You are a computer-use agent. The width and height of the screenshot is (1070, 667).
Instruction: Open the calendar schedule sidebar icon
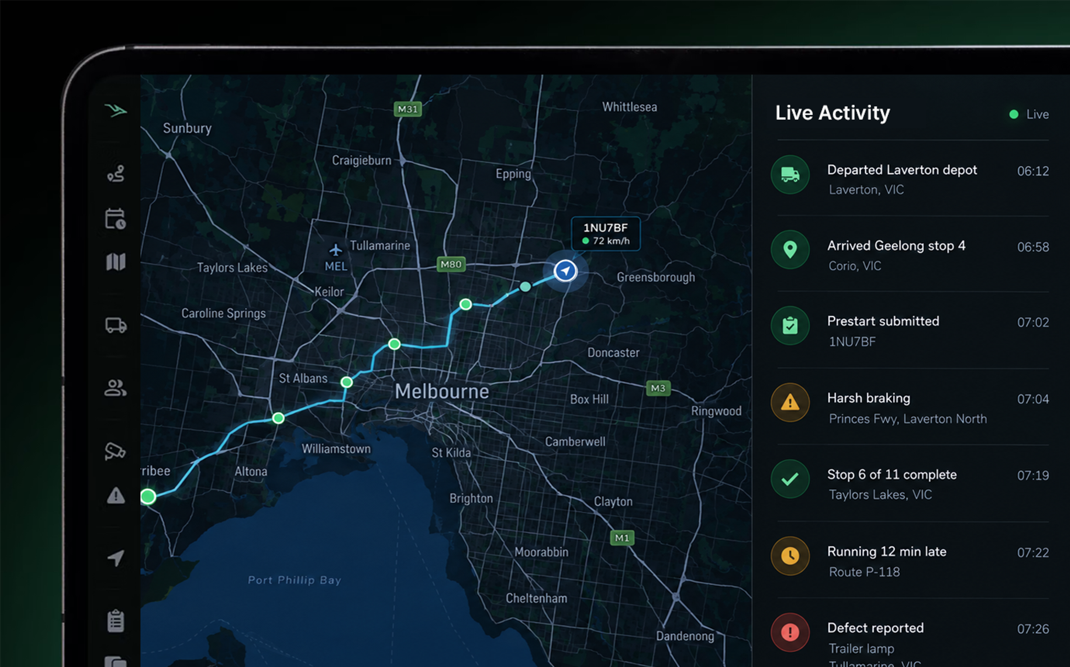click(116, 219)
